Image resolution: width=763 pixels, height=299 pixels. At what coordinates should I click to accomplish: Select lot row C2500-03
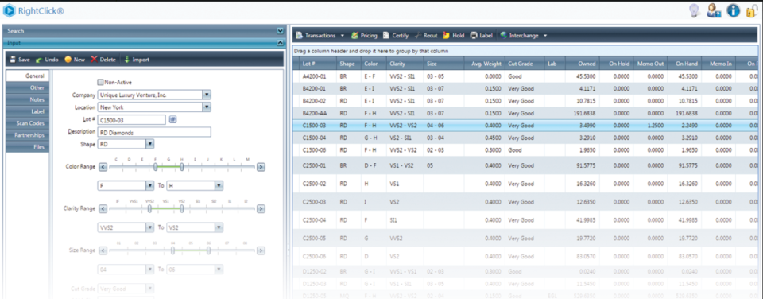tap(525, 202)
